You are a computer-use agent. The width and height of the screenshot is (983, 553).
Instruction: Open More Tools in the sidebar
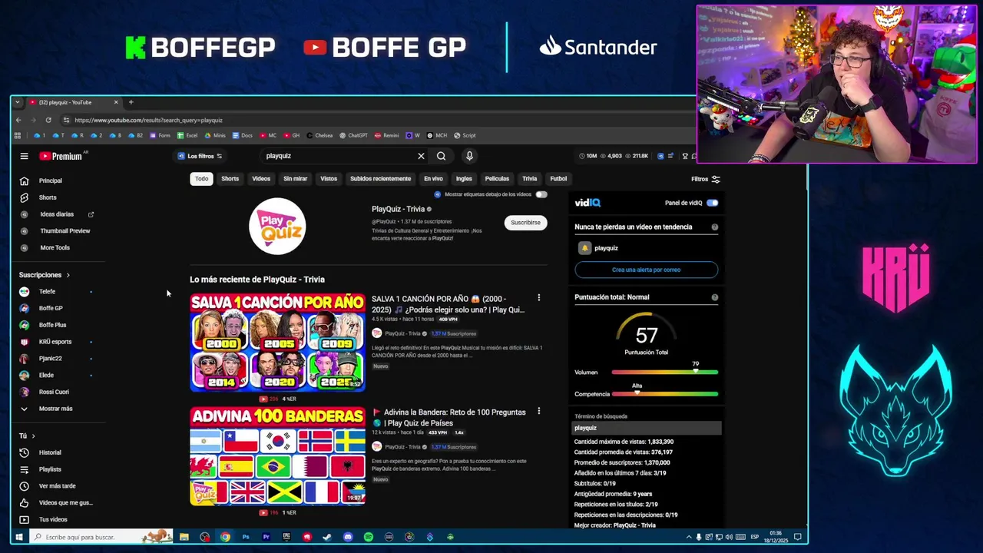click(x=55, y=247)
